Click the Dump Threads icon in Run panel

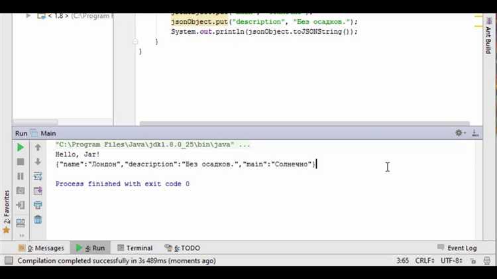(x=21, y=191)
